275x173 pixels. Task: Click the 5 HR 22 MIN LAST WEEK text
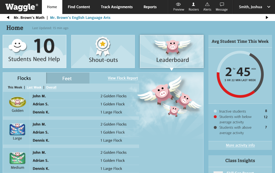[240, 80]
